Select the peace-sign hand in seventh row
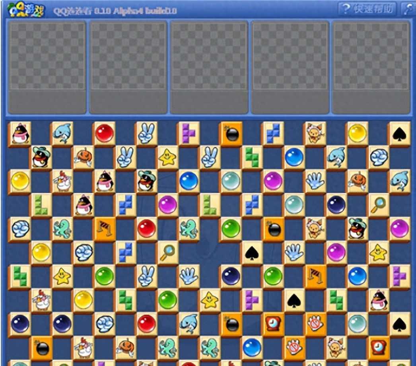 (147, 276)
